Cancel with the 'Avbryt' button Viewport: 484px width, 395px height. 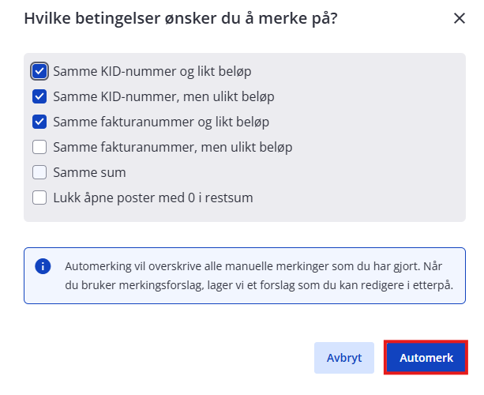click(344, 358)
